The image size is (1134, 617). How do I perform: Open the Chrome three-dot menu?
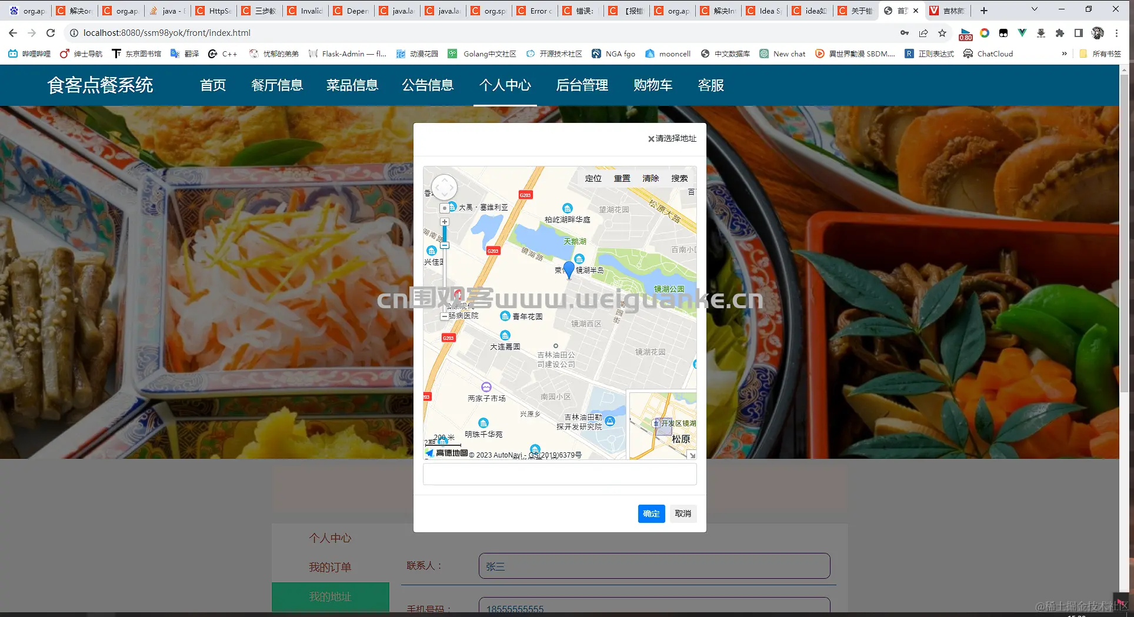click(x=1116, y=33)
